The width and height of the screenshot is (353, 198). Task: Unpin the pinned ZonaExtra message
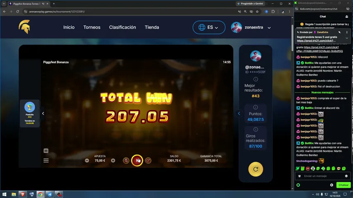339,32
